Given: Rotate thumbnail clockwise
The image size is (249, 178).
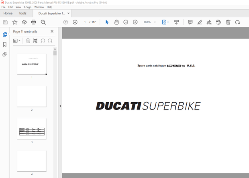Looking at the screenshot, I should [50, 41].
